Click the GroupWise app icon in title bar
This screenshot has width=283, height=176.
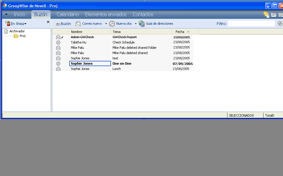point(5,6)
